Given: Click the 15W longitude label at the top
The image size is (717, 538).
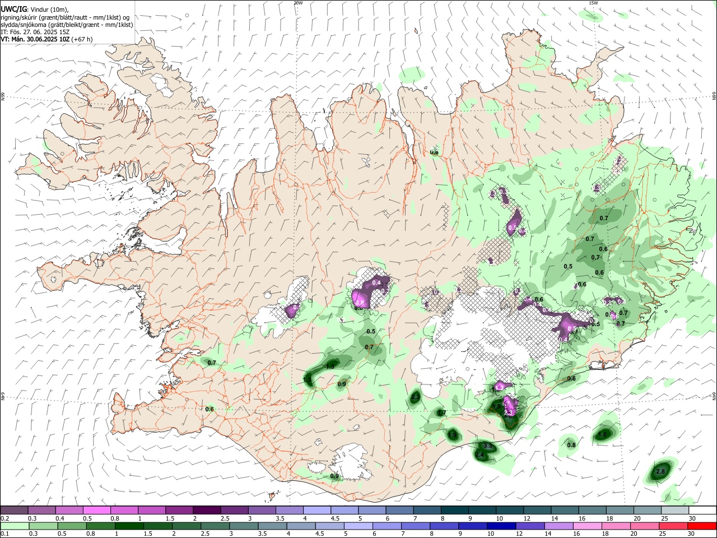Looking at the screenshot, I should [x=593, y=3].
